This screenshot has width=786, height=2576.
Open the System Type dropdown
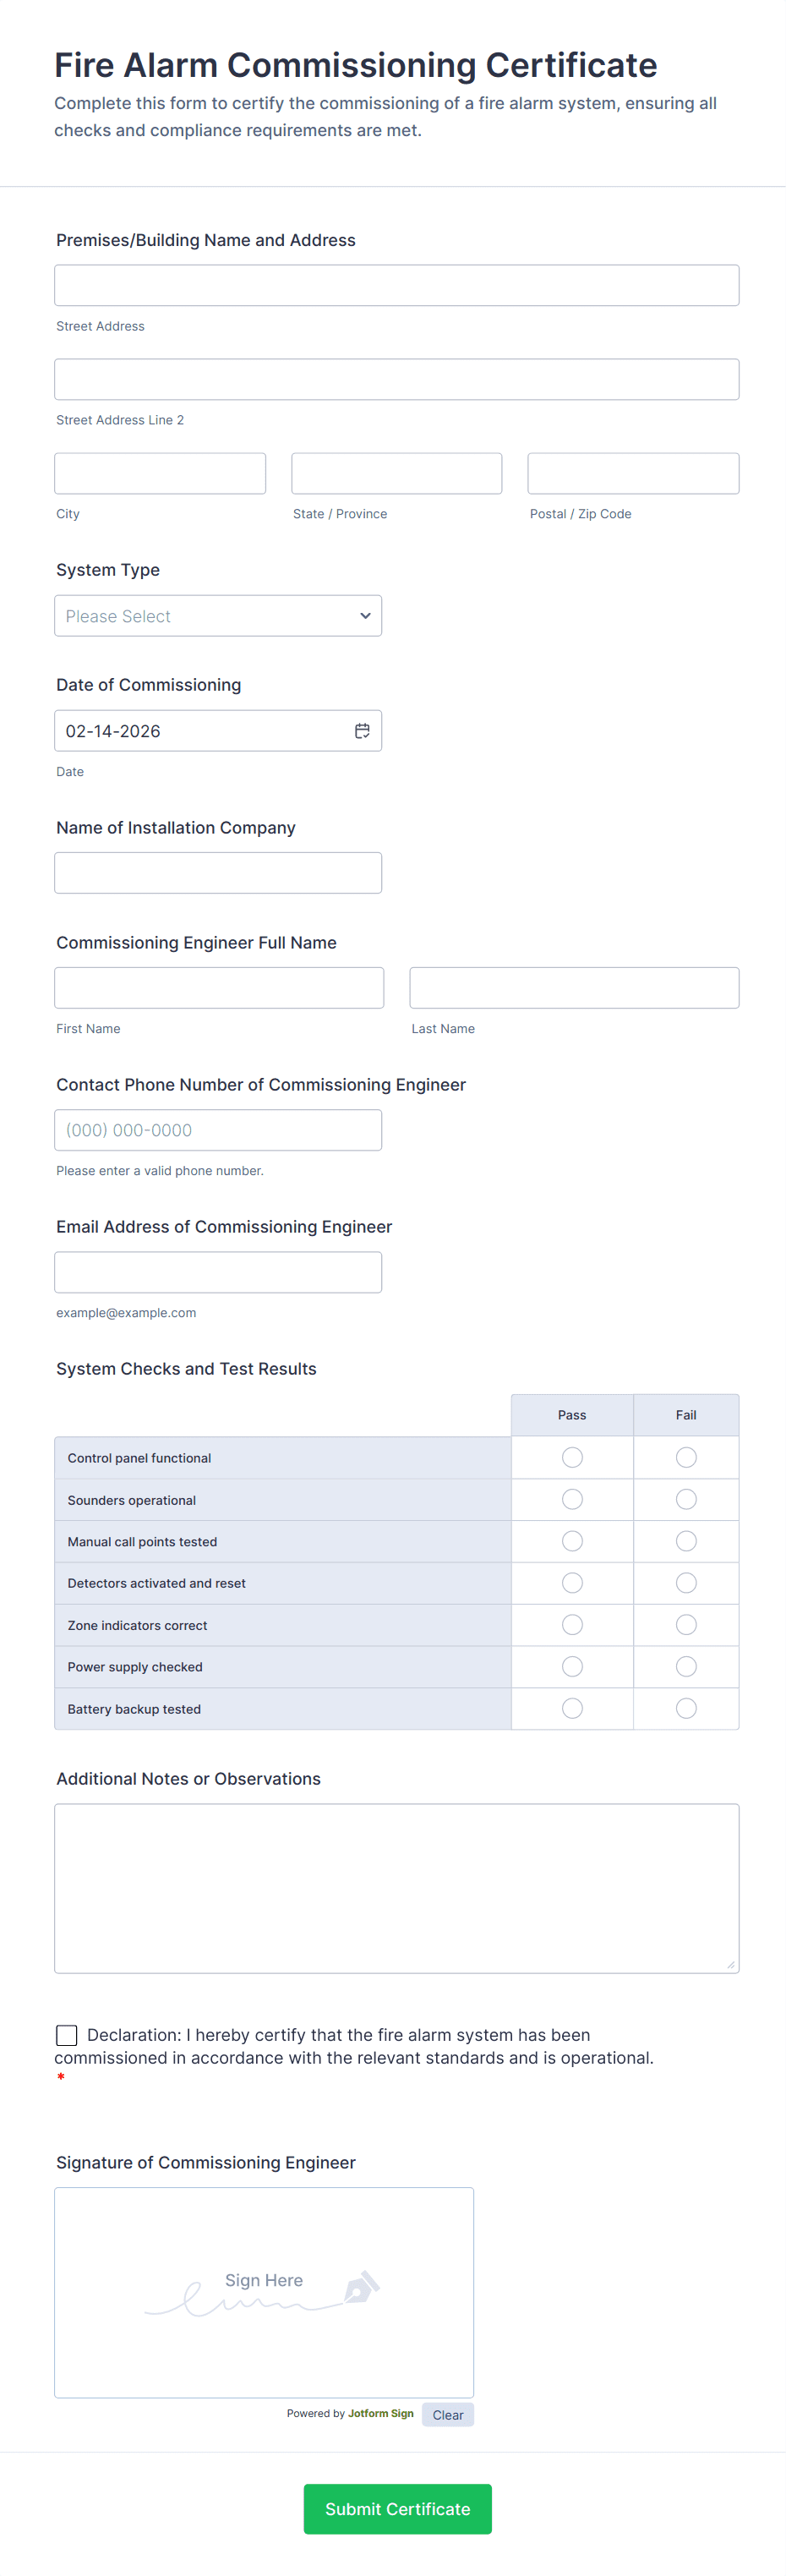[218, 616]
